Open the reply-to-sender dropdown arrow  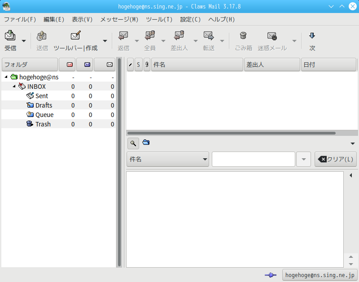point(196,41)
